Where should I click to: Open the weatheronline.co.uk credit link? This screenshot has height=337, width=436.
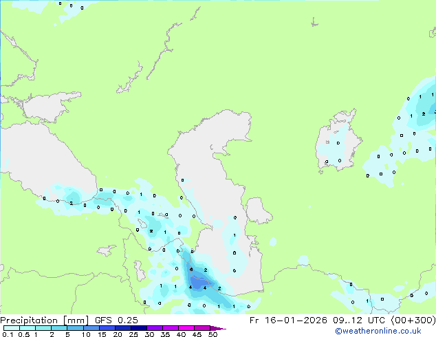tap(378, 331)
